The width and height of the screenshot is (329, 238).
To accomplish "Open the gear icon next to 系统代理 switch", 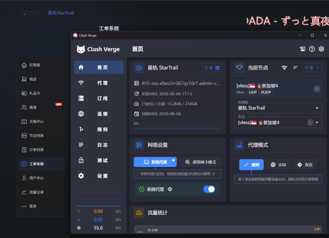I will pos(170,189).
